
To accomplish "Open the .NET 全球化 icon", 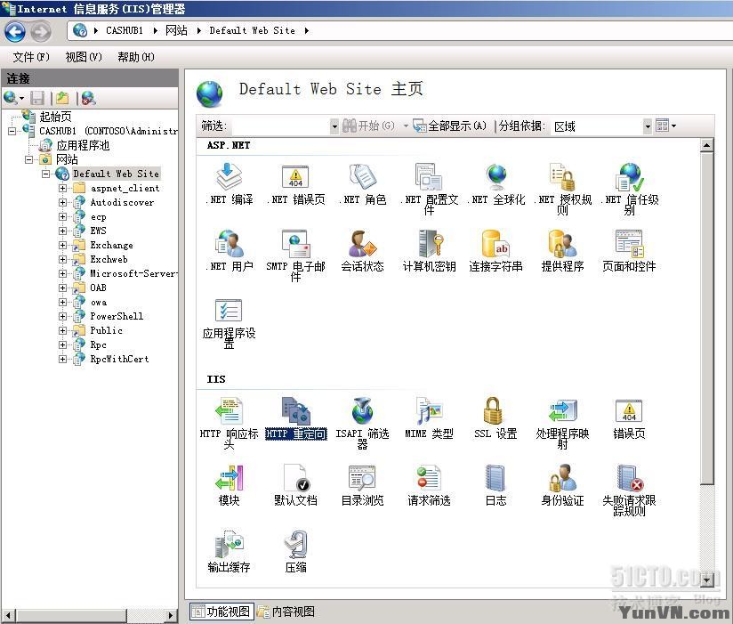I will pyautogui.click(x=496, y=184).
